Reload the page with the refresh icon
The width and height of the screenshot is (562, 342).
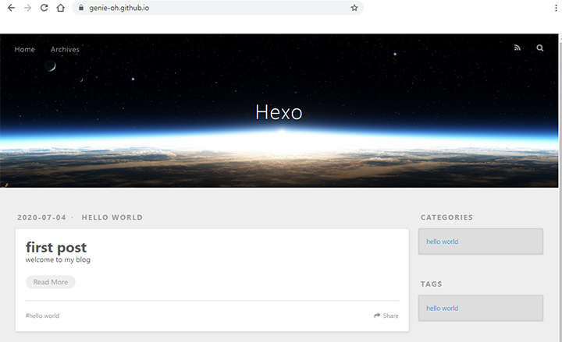click(x=44, y=8)
